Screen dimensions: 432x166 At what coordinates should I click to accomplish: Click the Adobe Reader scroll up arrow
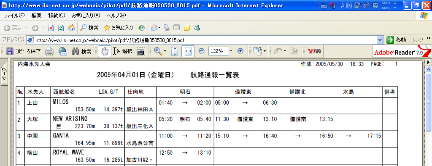tap(429, 70)
